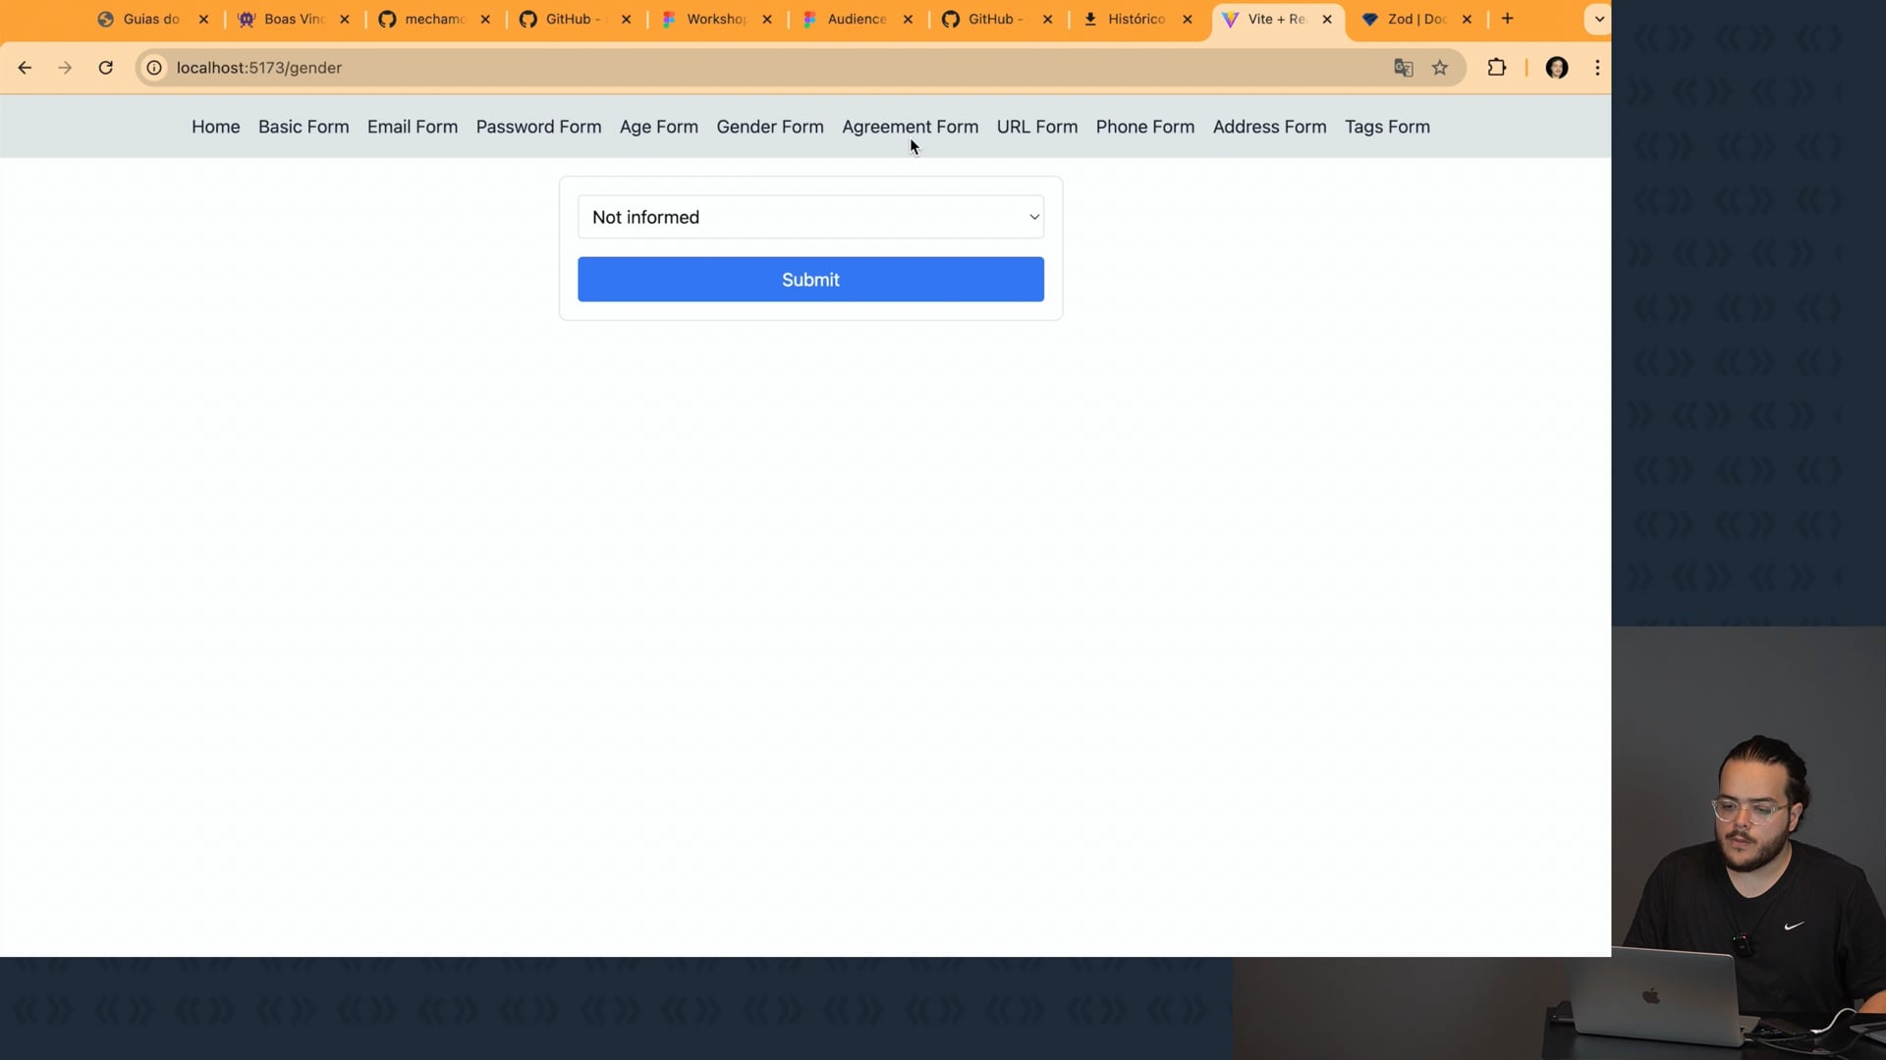Close the Audience tab
Screen dimensions: 1886x1060
point(908,19)
